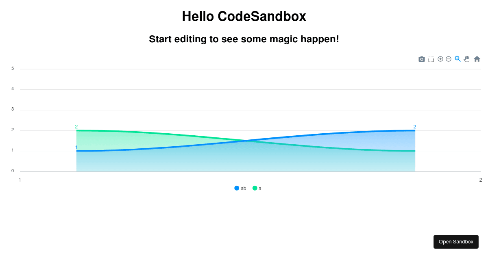The height and width of the screenshot is (256, 488).
Task: Click the green 'a' legend marker dot
Action: [x=255, y=188]
